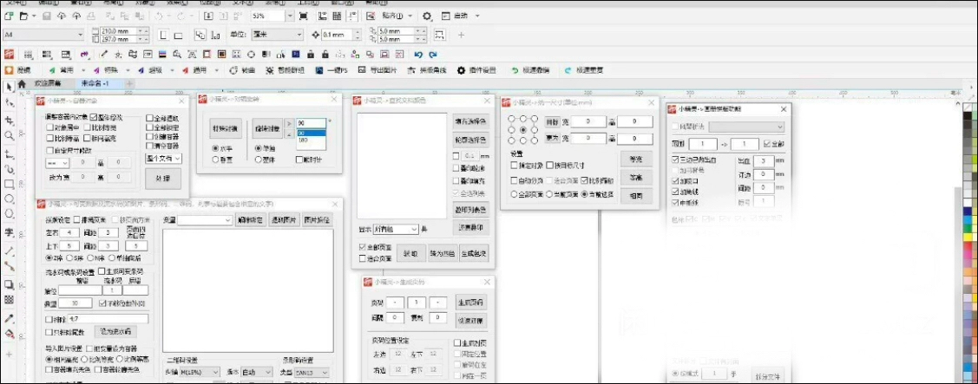This screenshot has height=384, width=978.
Task: Open 整个文档 dropdown in container dialog
Action: pos(164,159)
